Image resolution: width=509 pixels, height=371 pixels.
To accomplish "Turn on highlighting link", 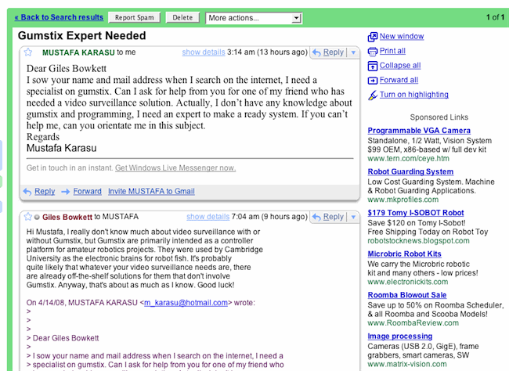I will (414, 95).
